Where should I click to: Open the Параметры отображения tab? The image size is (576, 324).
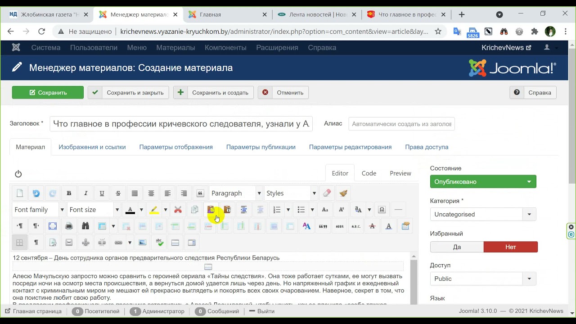click(x=176, y=147)
